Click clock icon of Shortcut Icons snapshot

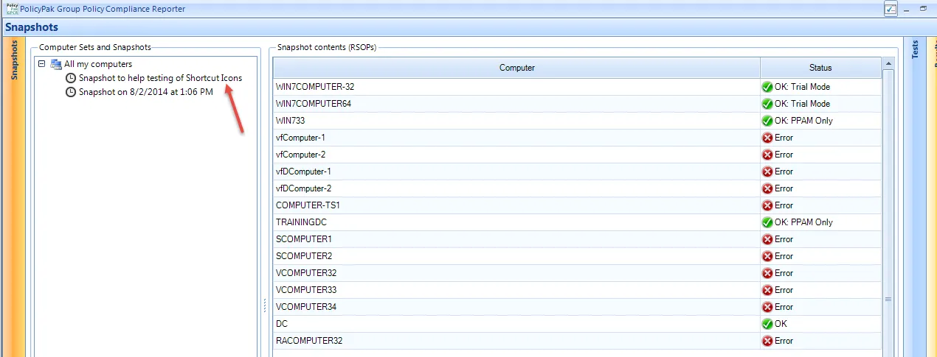pos(71,78)
